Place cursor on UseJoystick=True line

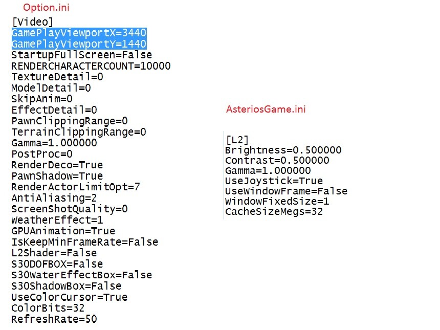tap(274, 181)
